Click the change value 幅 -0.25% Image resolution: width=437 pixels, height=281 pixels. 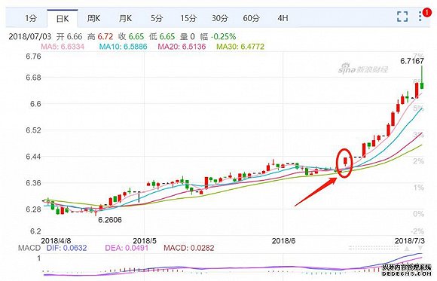tap(218, 36)
